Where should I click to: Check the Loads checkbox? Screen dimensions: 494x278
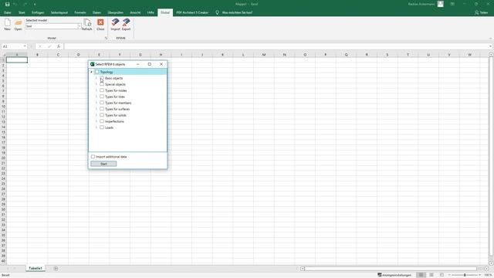coord(102,127)
